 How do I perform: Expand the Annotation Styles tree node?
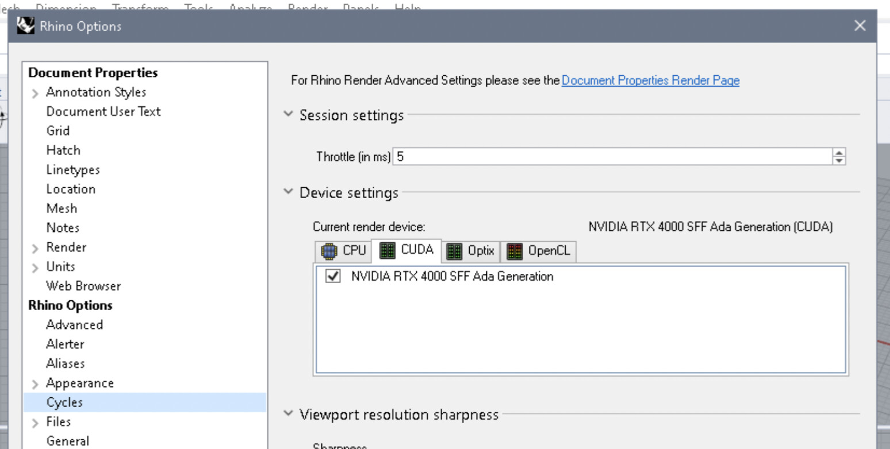click(x=36, y=93)
